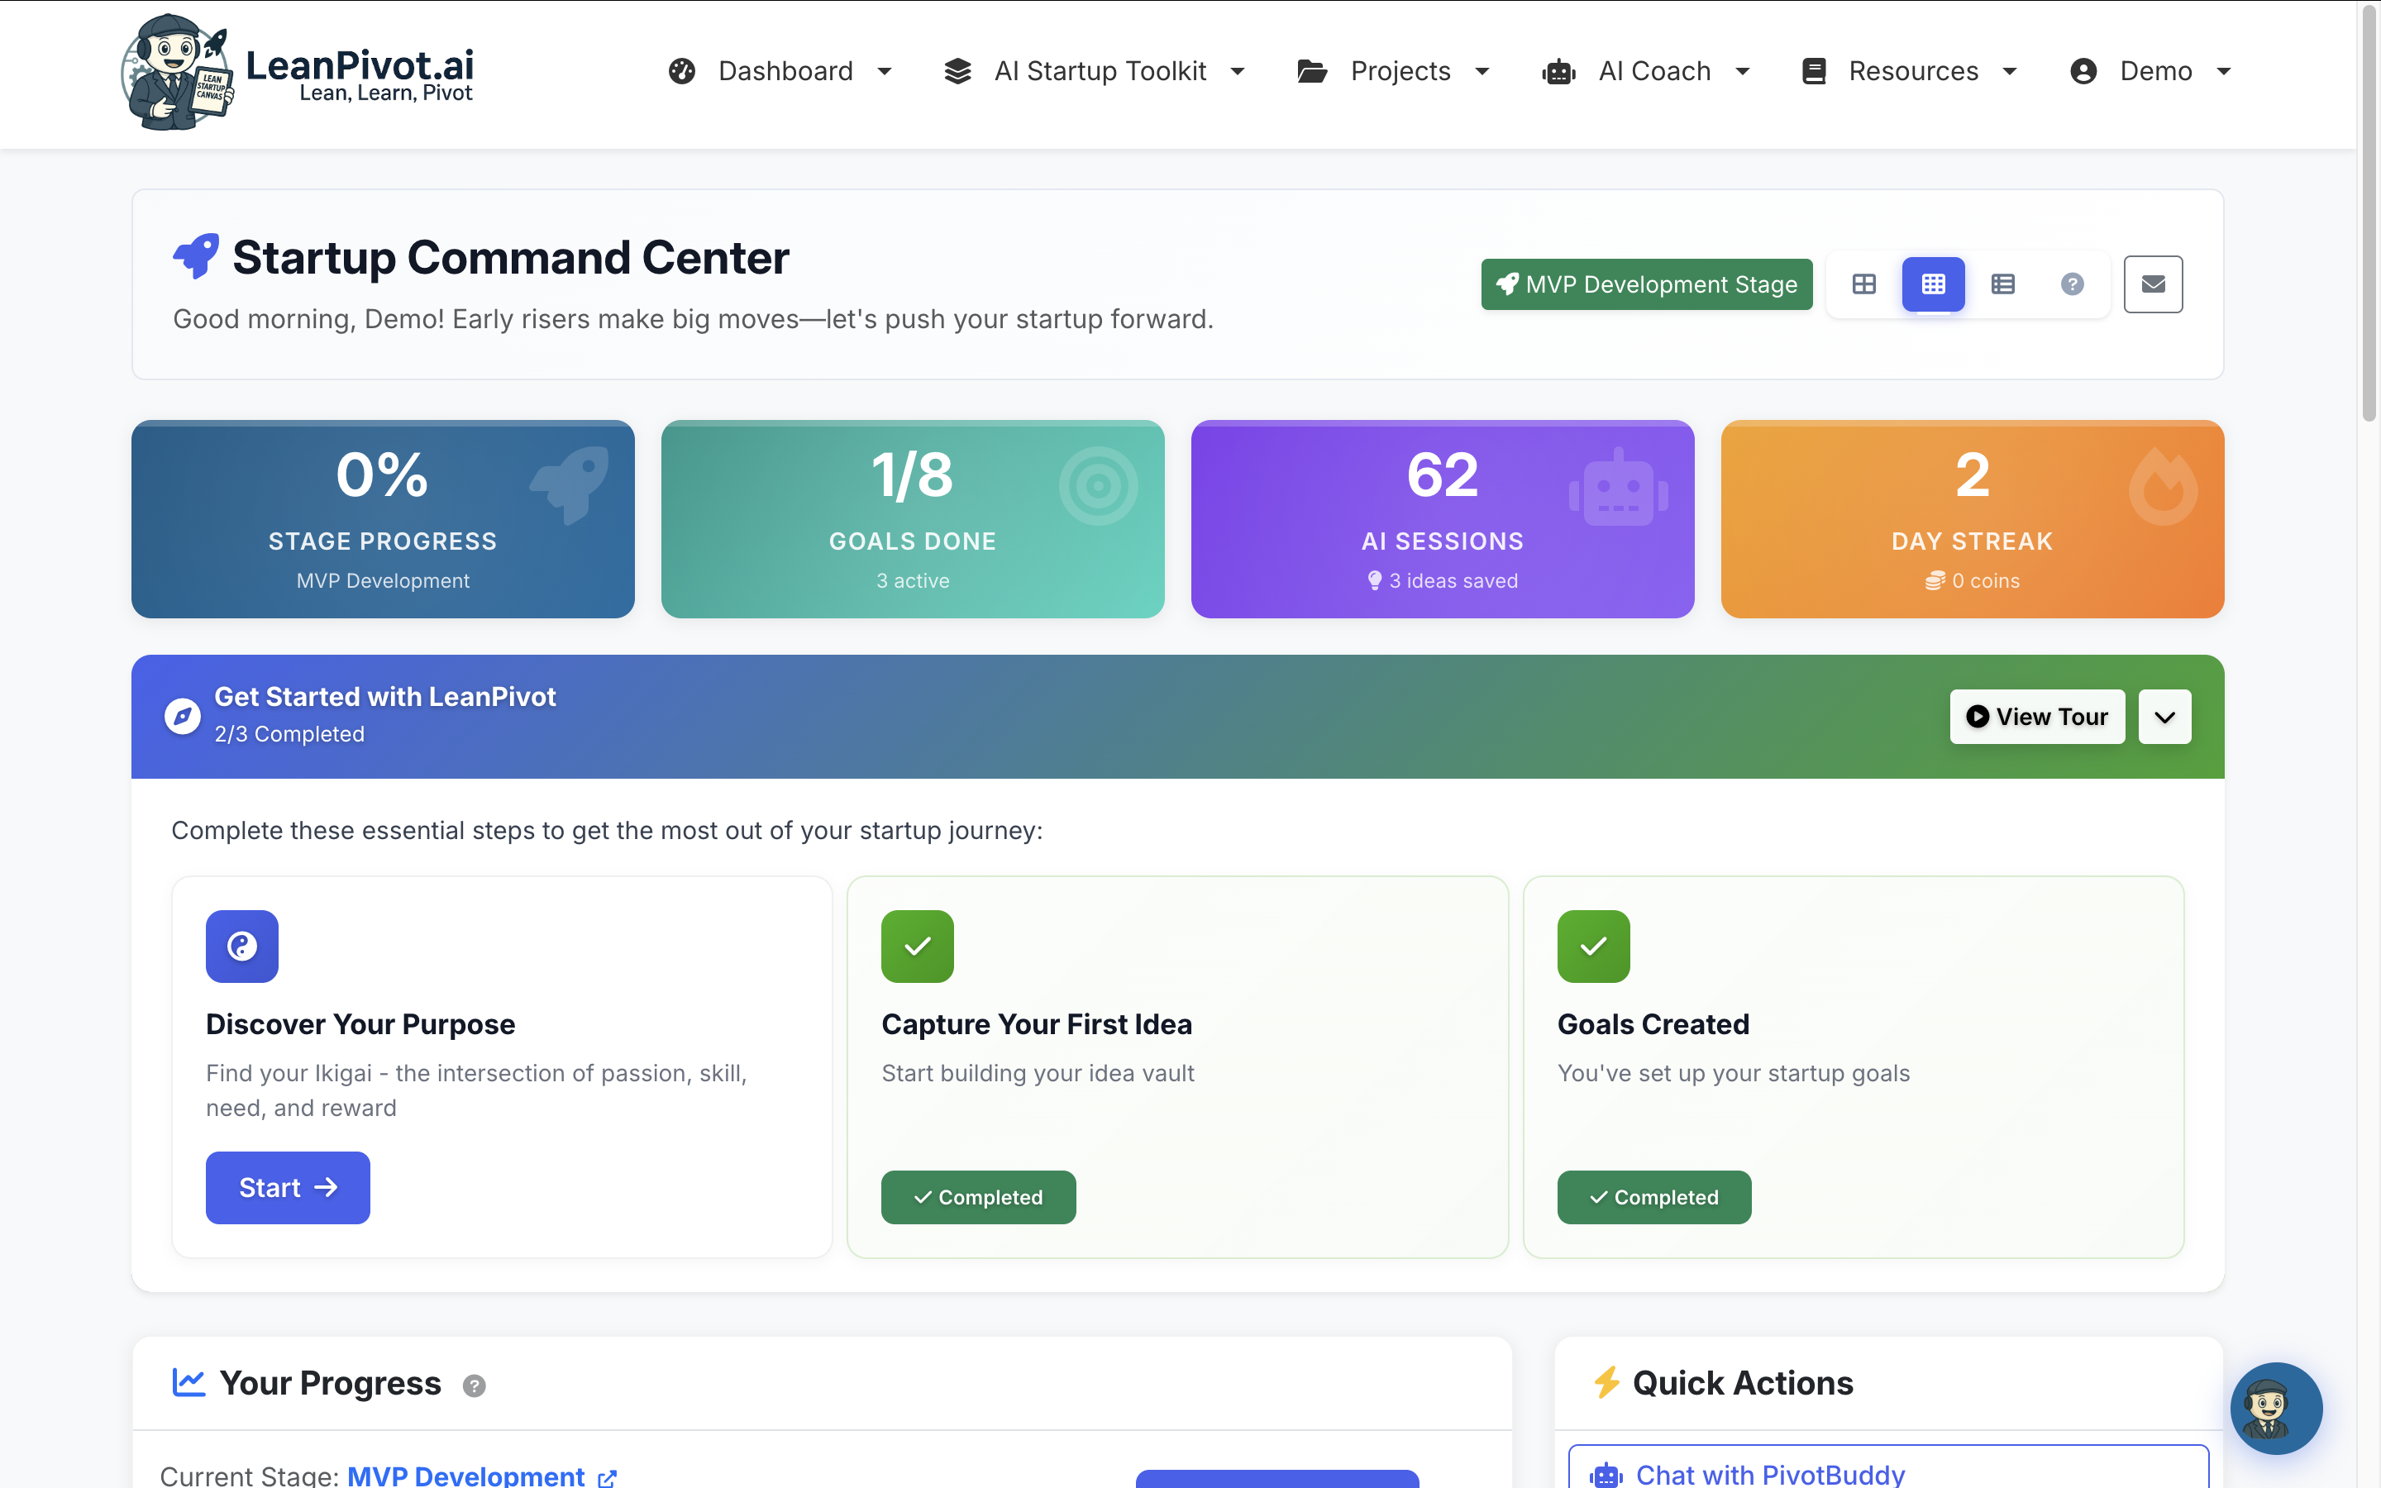The image size is (2381, 1488).
Task: Click the Your Progress help circle icon
Action: point(475,1385)
